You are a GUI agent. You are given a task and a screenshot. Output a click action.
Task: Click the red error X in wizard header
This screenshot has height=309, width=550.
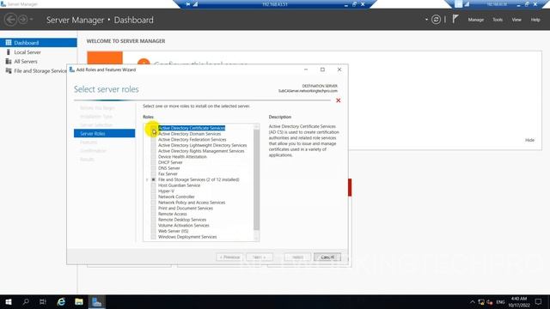pos(338,100)
